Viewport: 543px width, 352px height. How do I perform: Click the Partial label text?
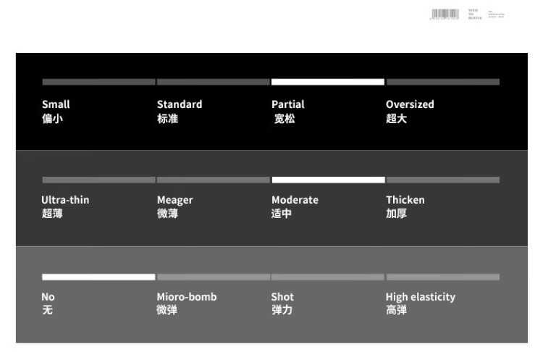click(x=288, y=104)
